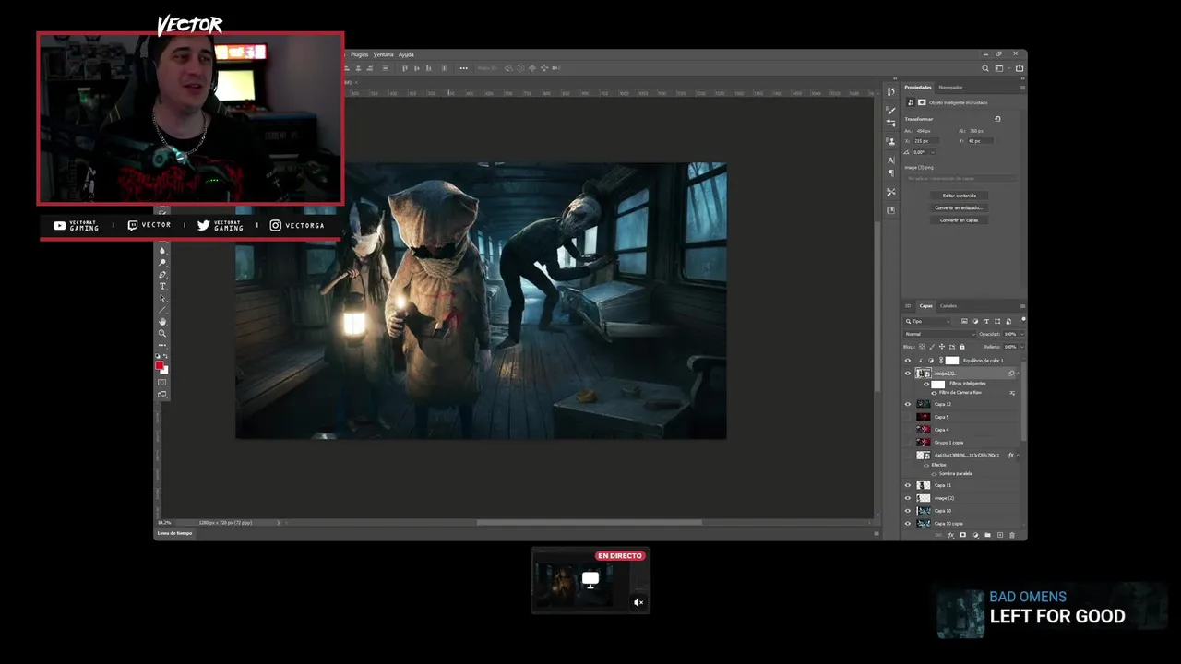Open the Tipo layer filter dropdown

(926, 322)
